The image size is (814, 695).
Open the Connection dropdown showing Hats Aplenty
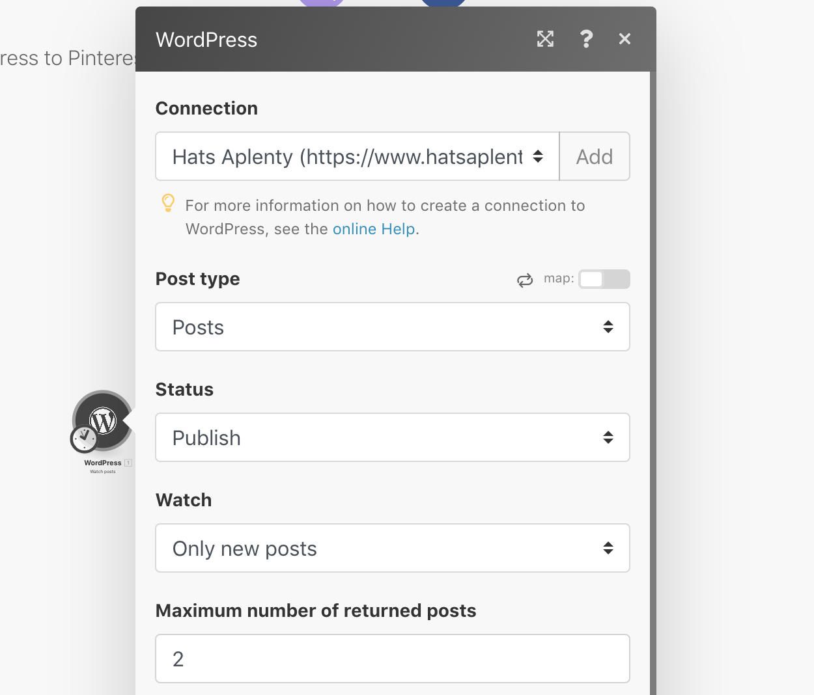pos(357,156)
